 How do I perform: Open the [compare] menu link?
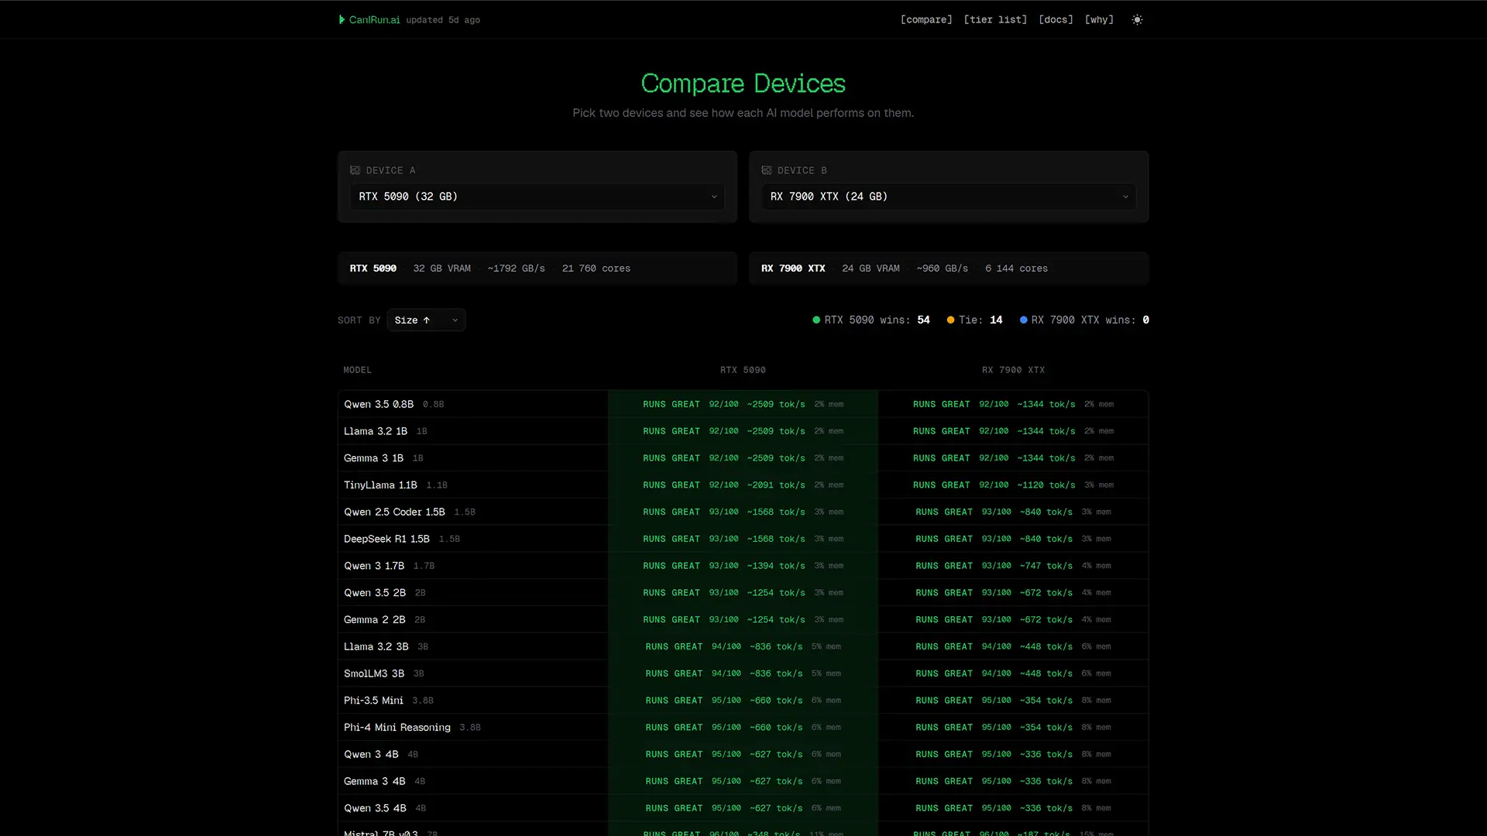pyautogui.click(x=926, y=19)
